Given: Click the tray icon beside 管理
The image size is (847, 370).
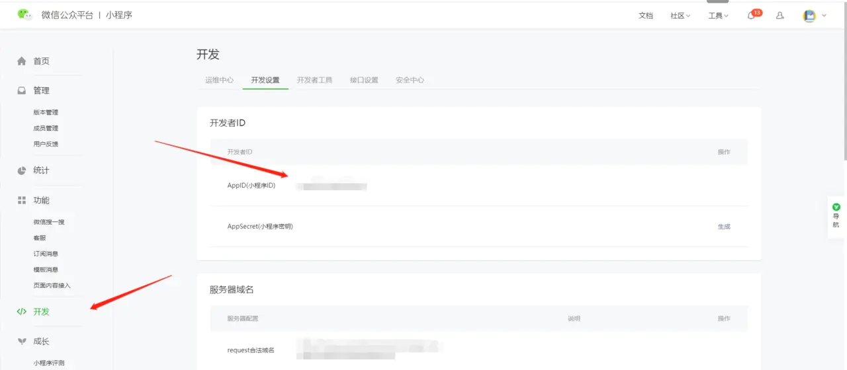Looking at the screenshot, I should 22,91.
